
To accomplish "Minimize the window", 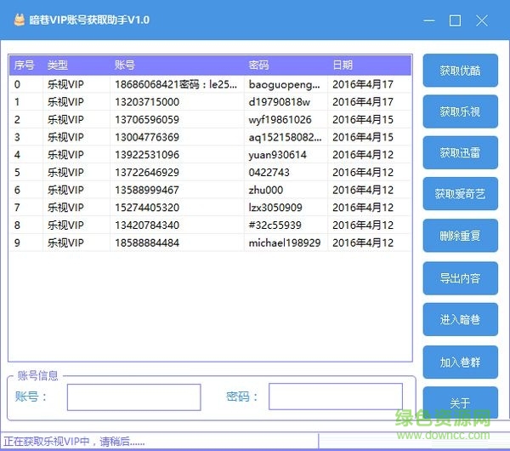I will [x=429, y=20].
